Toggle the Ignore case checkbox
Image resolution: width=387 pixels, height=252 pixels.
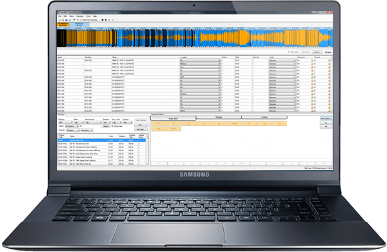click(112, 126)
